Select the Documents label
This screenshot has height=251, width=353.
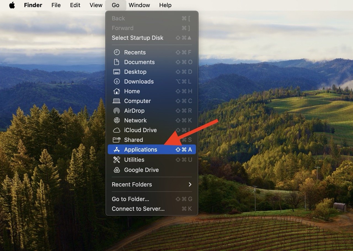[x=139, y=62]
